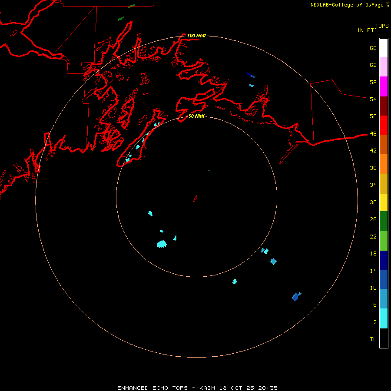The width and height of the screenshot is (391, 391).
Task: Select the dark green legend swatch
Action: (x=384, y=221)
